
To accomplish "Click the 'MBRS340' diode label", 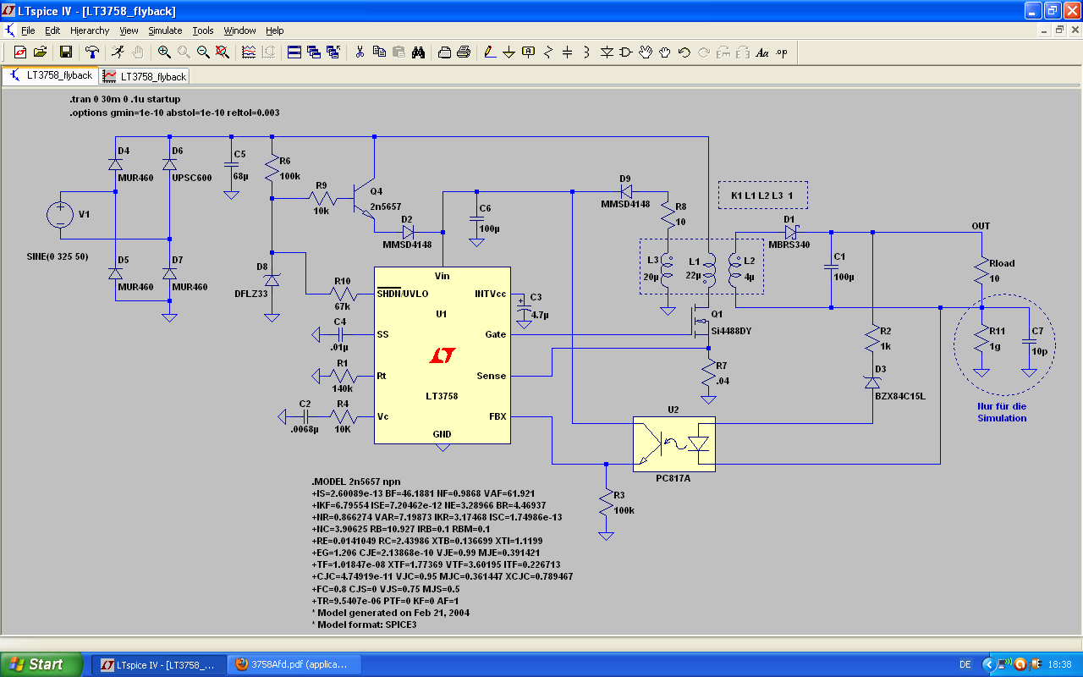I will (x=788, y=245).
